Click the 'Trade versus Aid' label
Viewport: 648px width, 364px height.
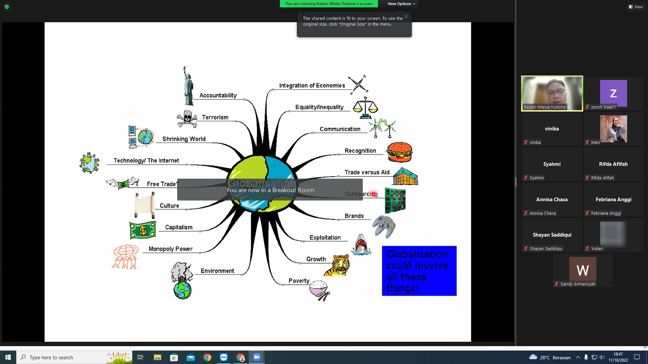click(367, 172)
